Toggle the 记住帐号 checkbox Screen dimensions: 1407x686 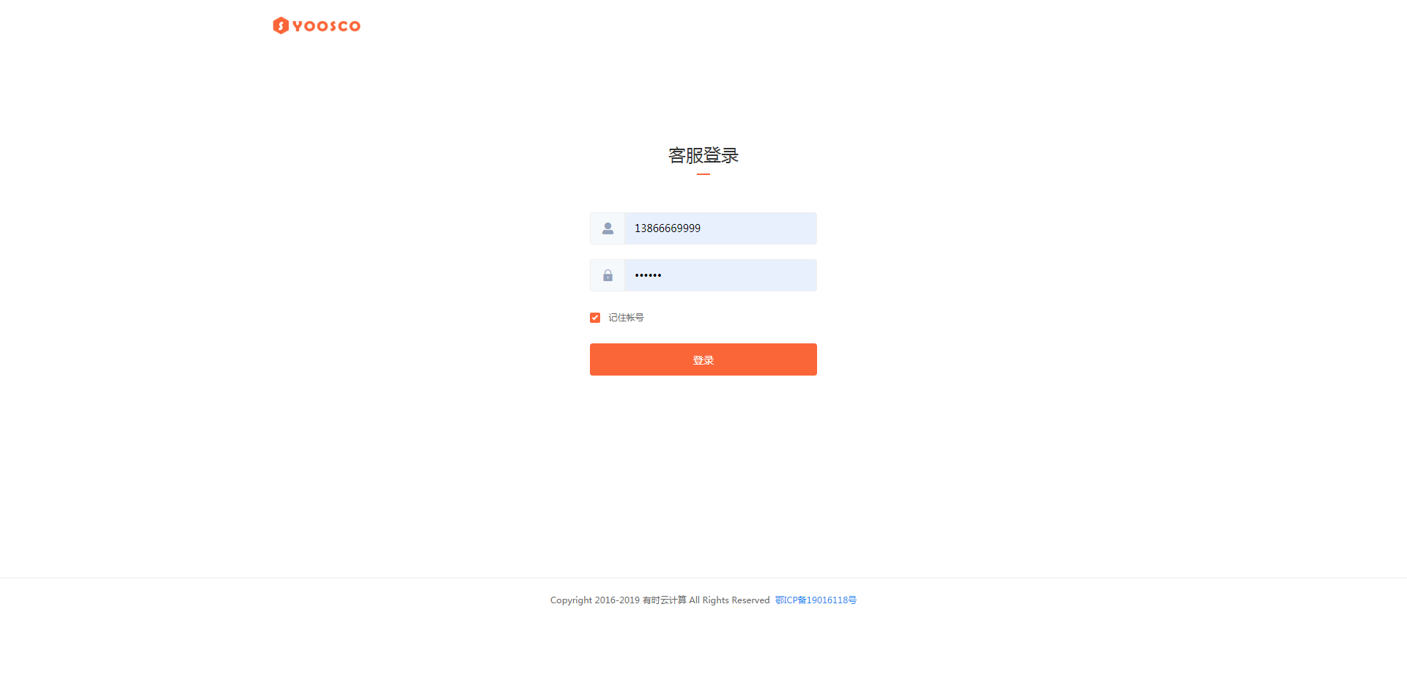tap(595, 318)
